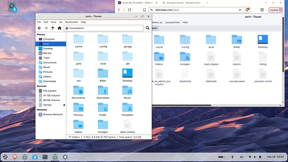Reload the page in the browser
Screen dimensions: 288x162
tap(130, 10)
